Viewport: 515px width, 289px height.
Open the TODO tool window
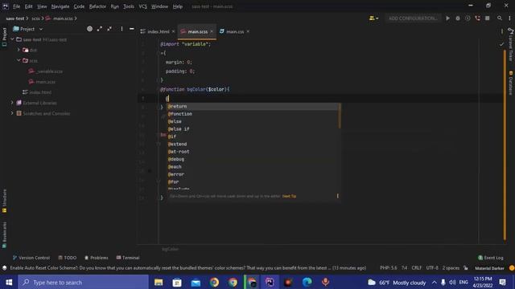pos(68,258)
